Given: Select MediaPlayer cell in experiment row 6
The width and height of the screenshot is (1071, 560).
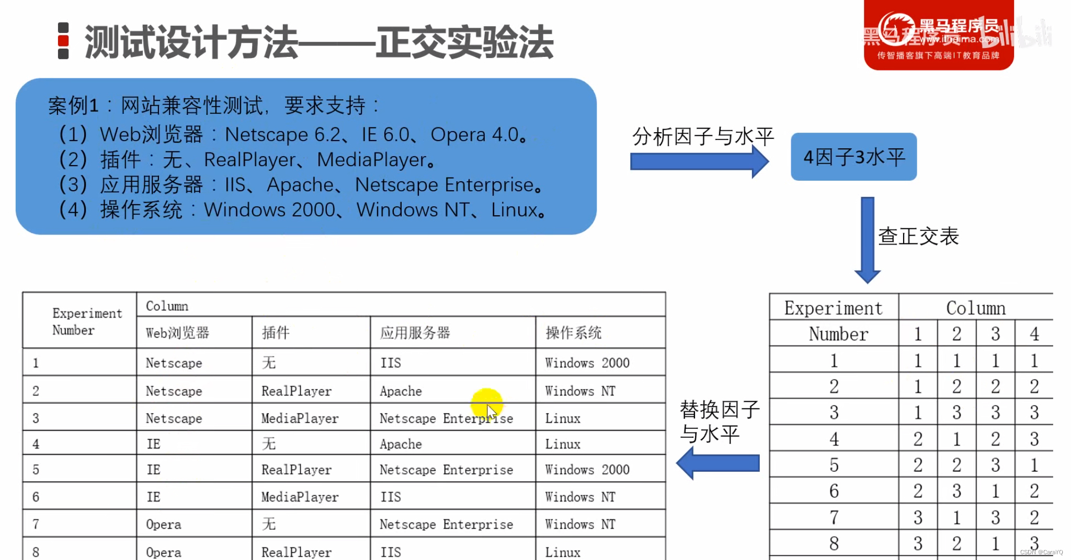Looking at the screenshot, I should pos(311,496).
